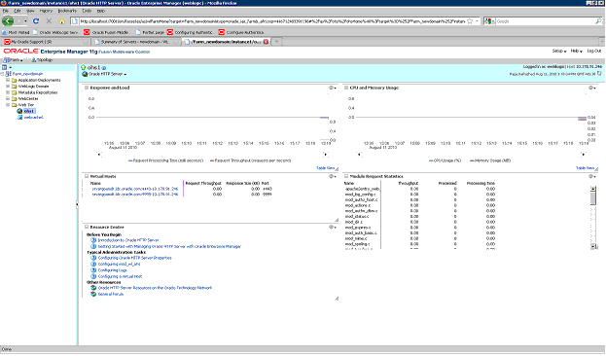Select Farm_newdomain root tree node

click(x=27, y=74)
